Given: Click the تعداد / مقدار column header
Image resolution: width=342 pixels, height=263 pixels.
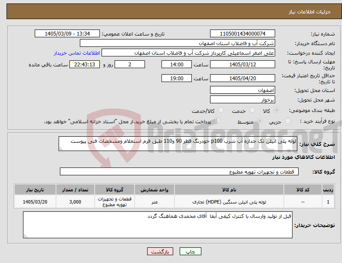Looking at the screenshot, I should pyautogui.click(x=75, y=190).
